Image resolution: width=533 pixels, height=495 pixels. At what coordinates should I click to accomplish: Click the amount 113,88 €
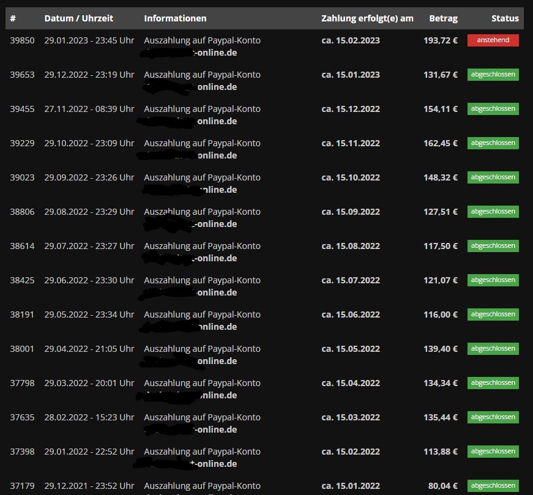(x=441, y=452)
